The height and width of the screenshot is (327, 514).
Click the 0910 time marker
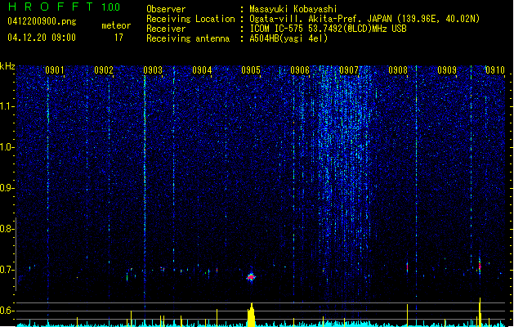pyautogui.click(x=495, y=70)
